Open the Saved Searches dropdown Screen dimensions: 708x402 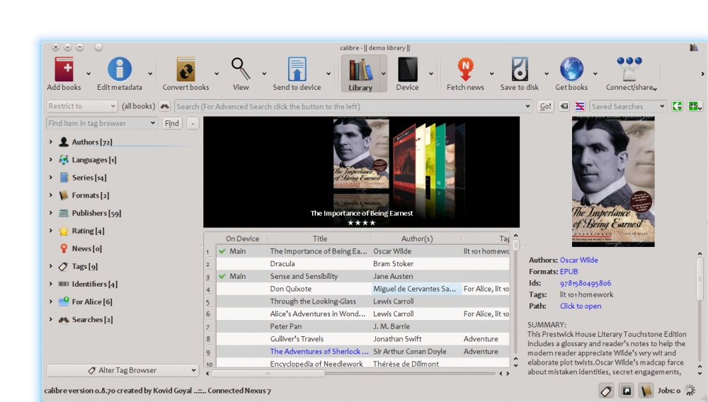point(627,106)
